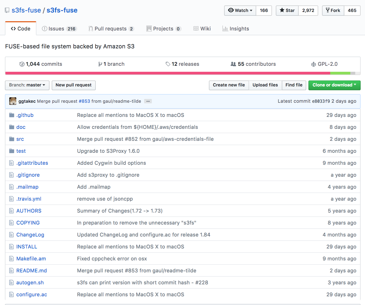Click the .github folder icon
Image resolution: width=365 pixels, height=305 pixels.
click(x=12, y=115)
